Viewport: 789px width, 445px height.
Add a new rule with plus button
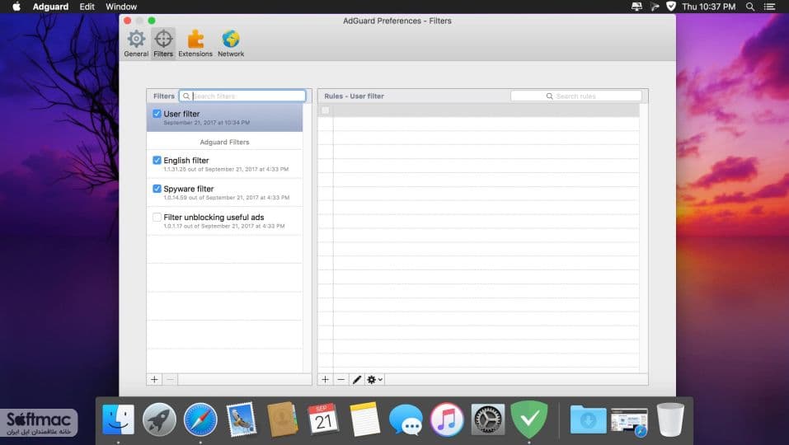click(326, 380)
